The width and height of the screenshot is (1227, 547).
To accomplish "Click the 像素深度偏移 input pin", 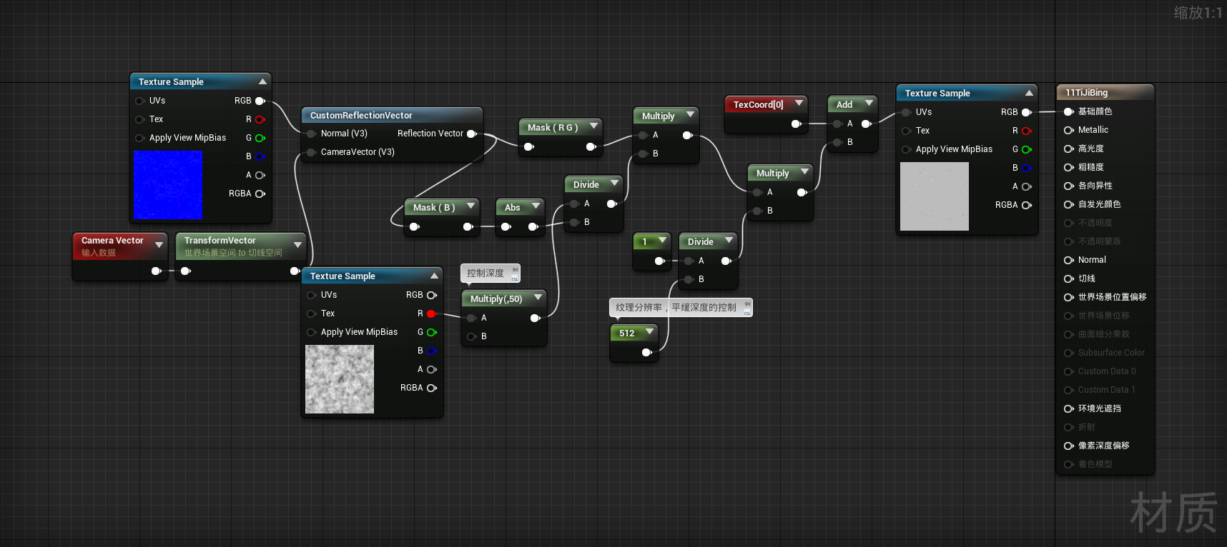I will [1069, 446].
